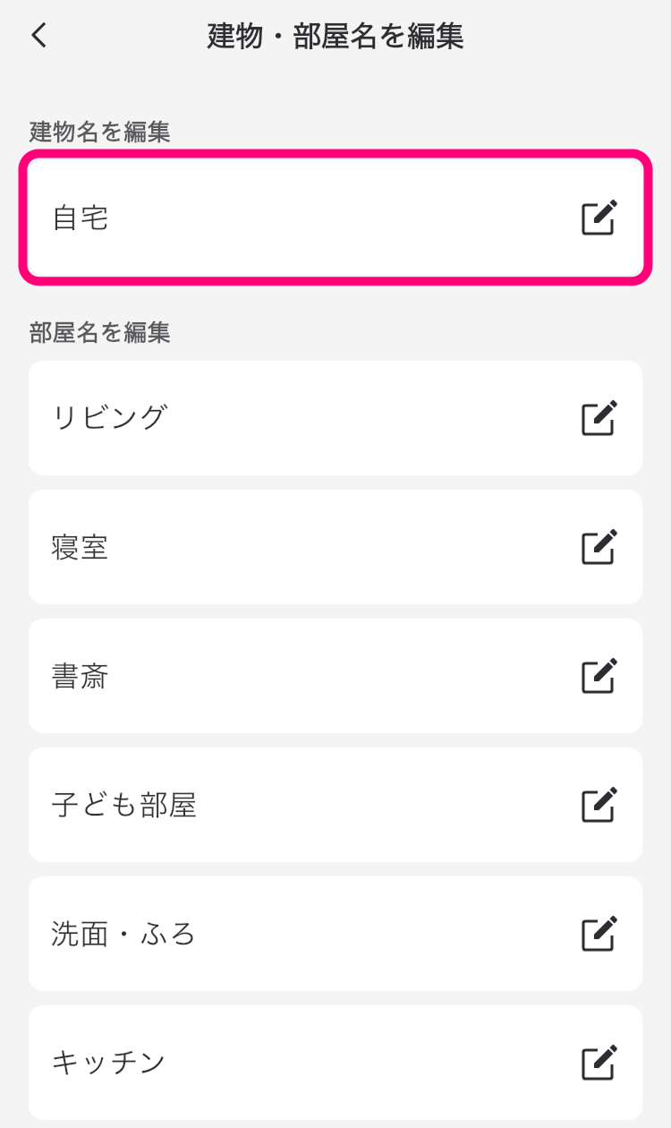Tap edit pencil icon for 子ども部屋
This screenshot has width=671, height=1128.
599,805
